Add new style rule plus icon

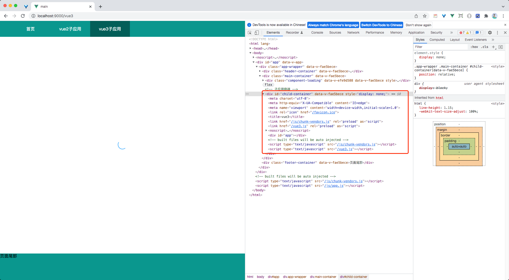(x=494, y=47)
